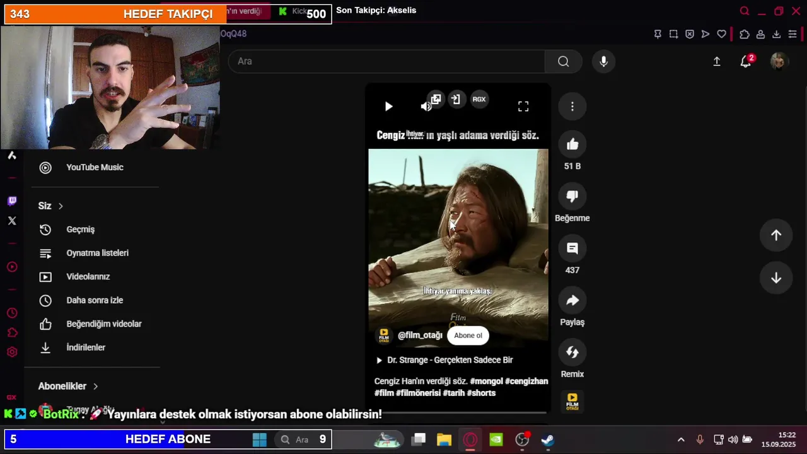This screenshot has height=454, width=807.
Task: Open Twitch in the Opera sidebar
Action: (x=12, y=201)
